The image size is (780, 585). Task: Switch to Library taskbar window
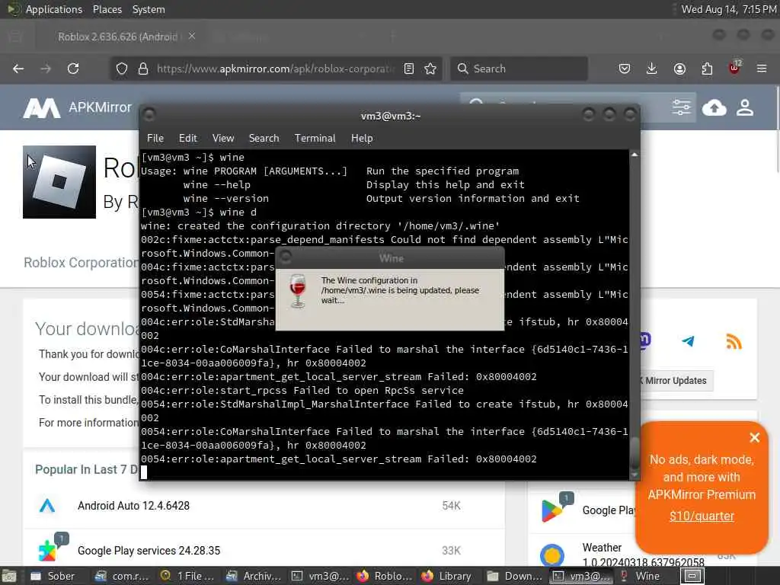tap(448, 576)
